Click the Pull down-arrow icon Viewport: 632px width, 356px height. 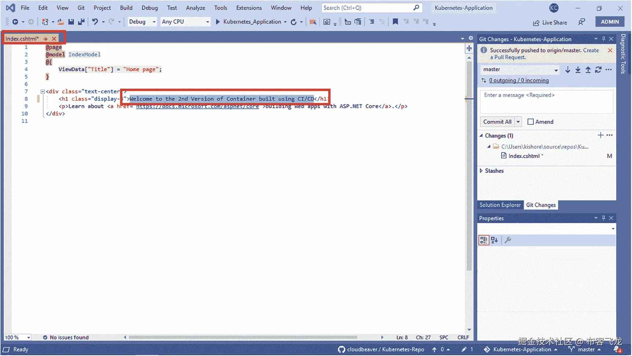click(578, 70)
